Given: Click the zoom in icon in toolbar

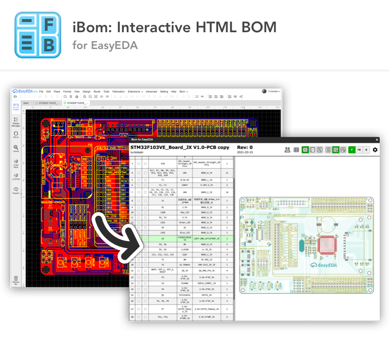Looking at the screenshot, I should click(x=85, y=97).
